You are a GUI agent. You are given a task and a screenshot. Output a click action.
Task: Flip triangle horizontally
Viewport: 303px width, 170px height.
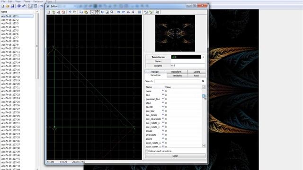coord(128,12)
